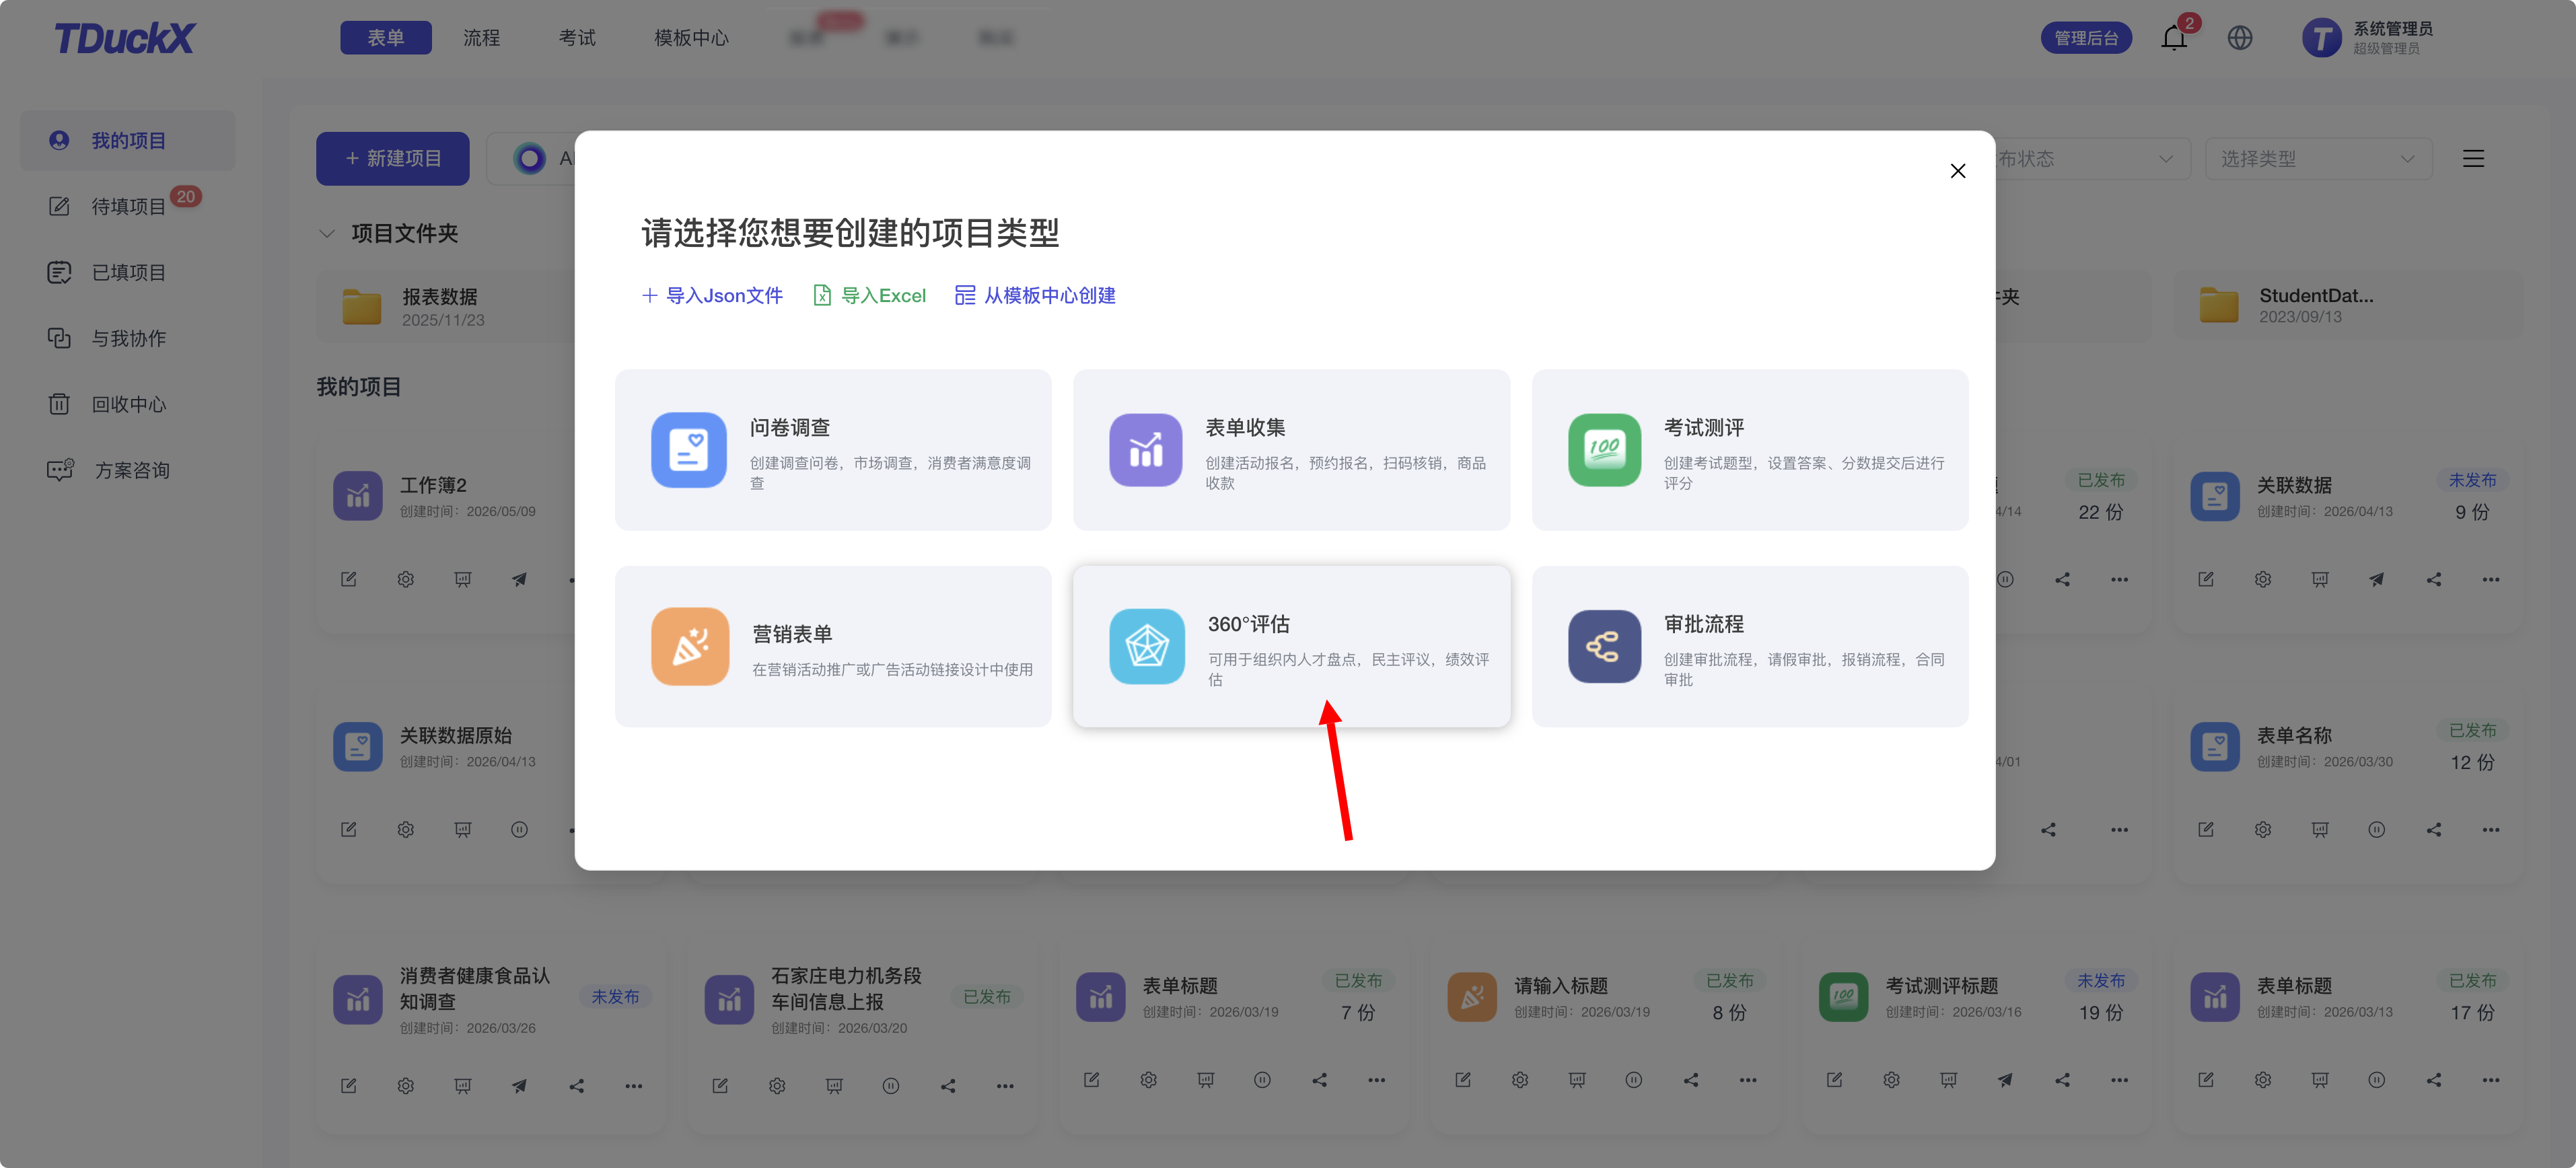Go to 我的项目 in sidebar
Viewport: 2576px width, 1168px height.
point(128,141)
